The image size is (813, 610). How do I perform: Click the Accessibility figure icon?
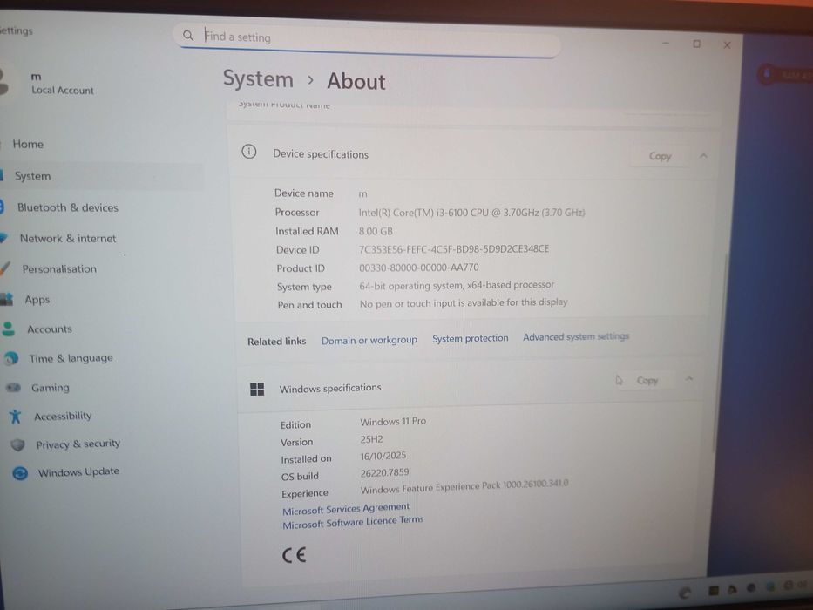pos(16,416)
